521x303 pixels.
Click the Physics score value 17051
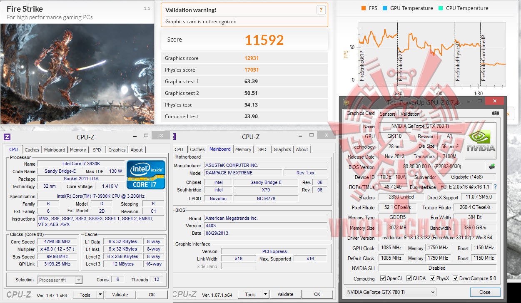(252, 70)
